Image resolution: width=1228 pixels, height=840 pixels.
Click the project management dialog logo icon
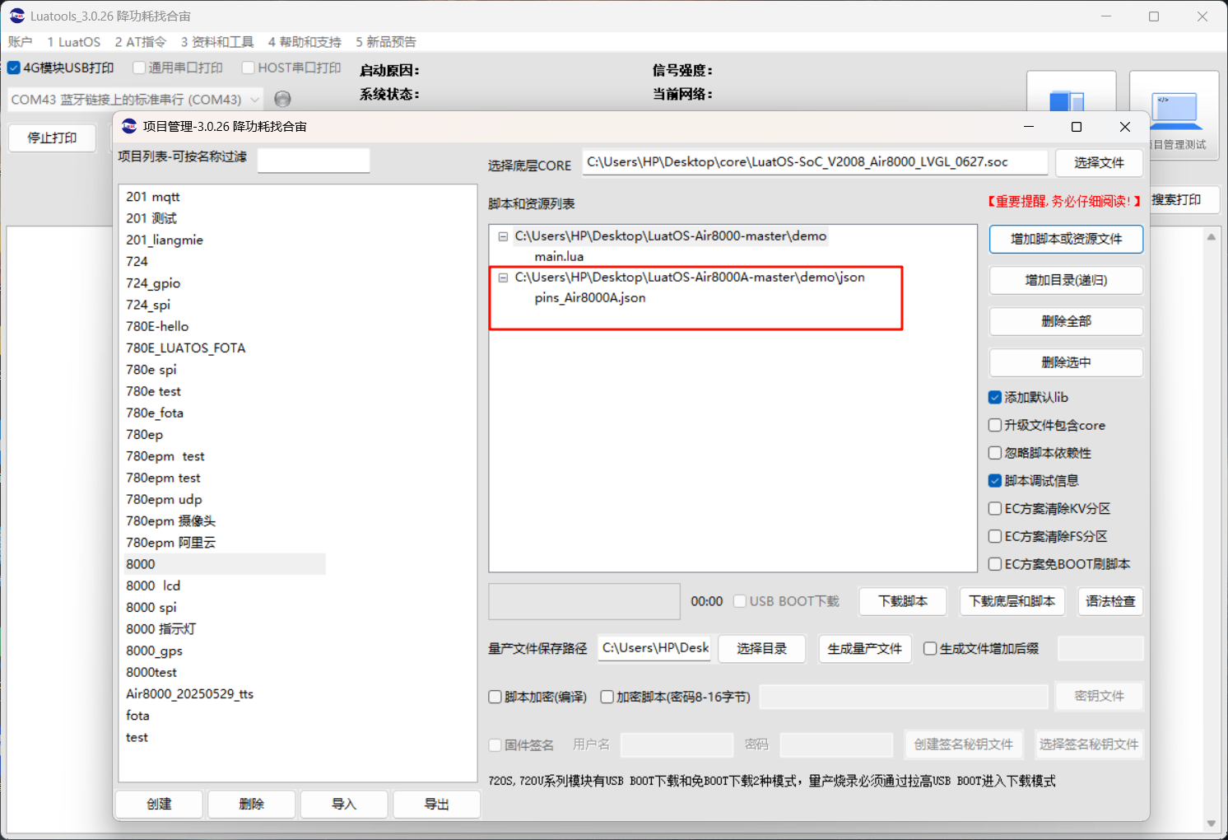(129, 126)
